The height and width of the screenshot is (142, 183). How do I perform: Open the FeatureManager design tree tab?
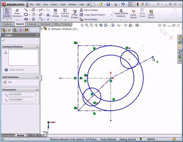[x=4, y=30]
